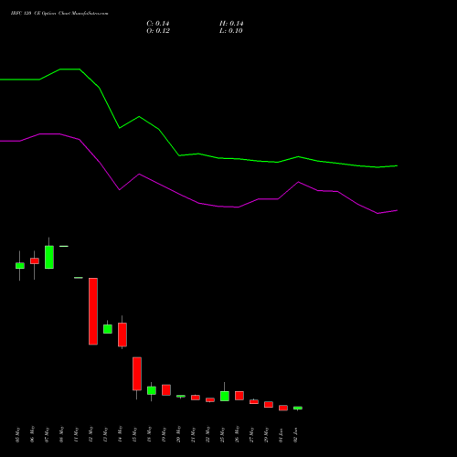This screenshot has height=457, width=457.
Task: Click the green candle for 05 May
Action: point(20,266)
